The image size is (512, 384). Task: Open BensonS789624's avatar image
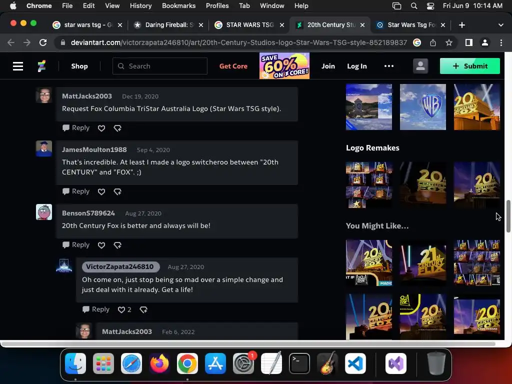tap(44, 212)
